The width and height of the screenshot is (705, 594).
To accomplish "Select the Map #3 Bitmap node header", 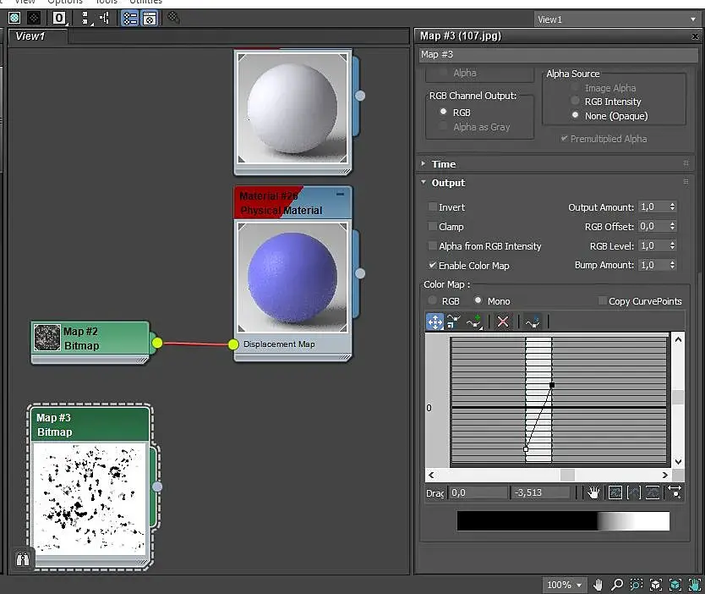I will (90, 425).
